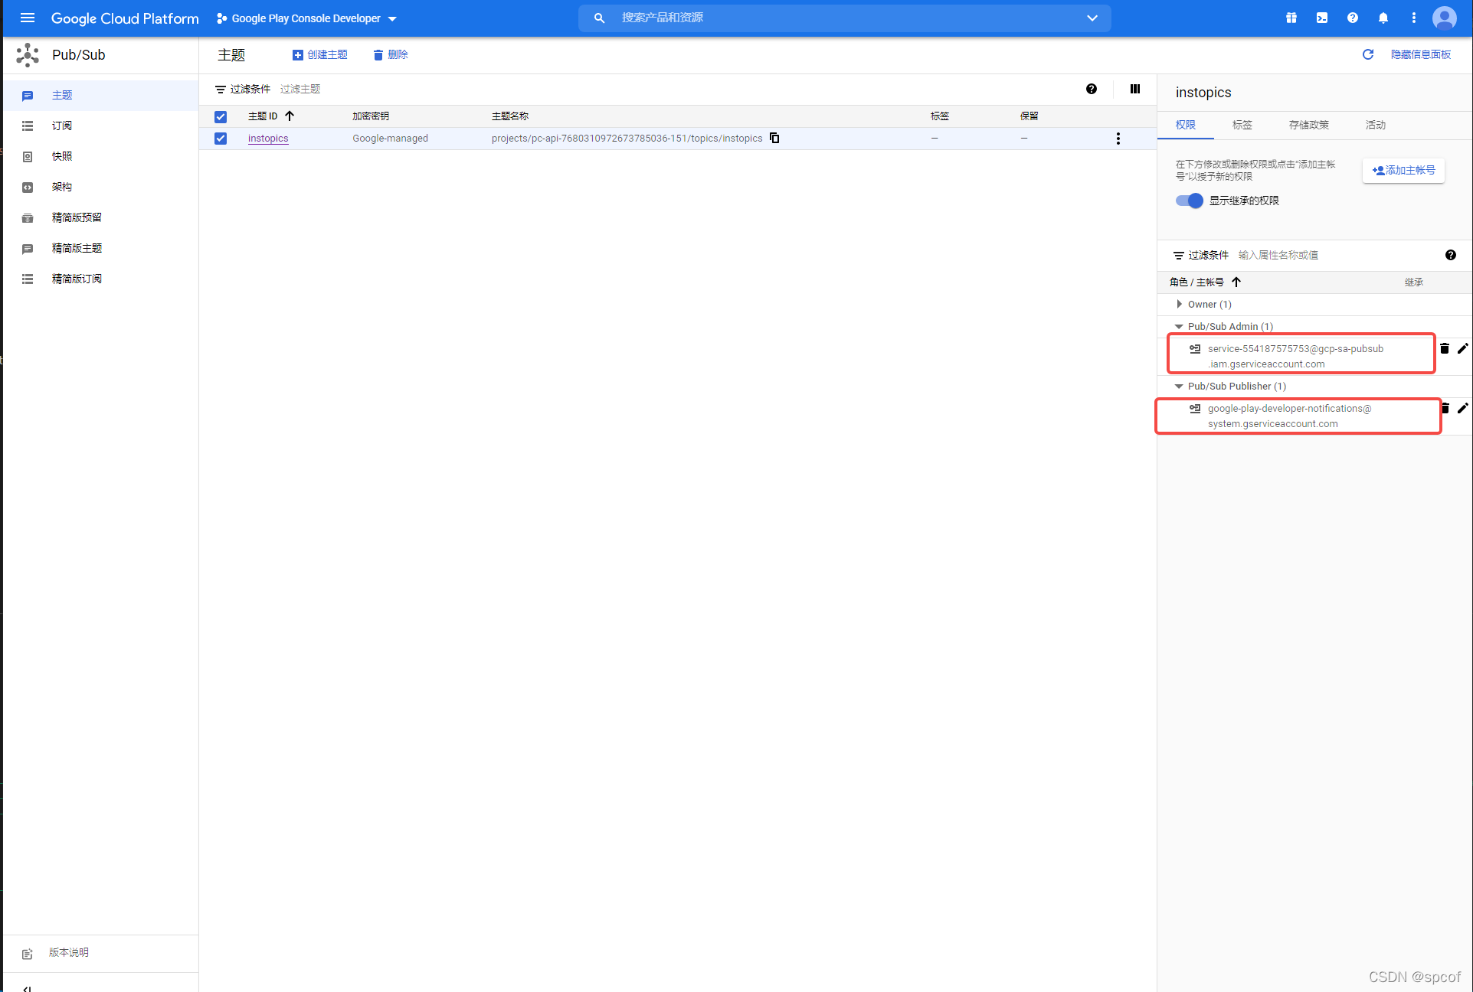Delete the Pub/Sub Admin service account
This screenshot has height=992, width=1473.
tap(1445, 348)
